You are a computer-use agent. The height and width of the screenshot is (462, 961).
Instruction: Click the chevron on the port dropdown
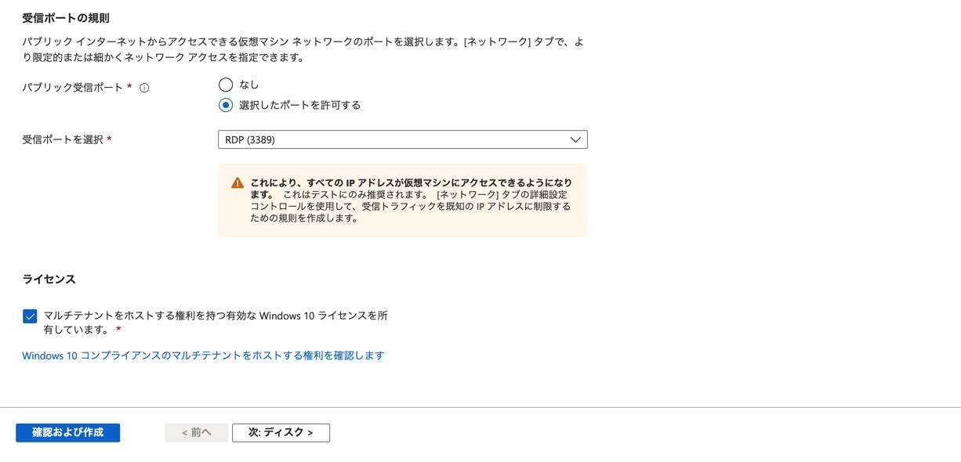[x=577, y=139]
